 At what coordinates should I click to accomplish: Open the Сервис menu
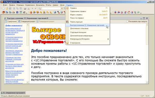56,5
